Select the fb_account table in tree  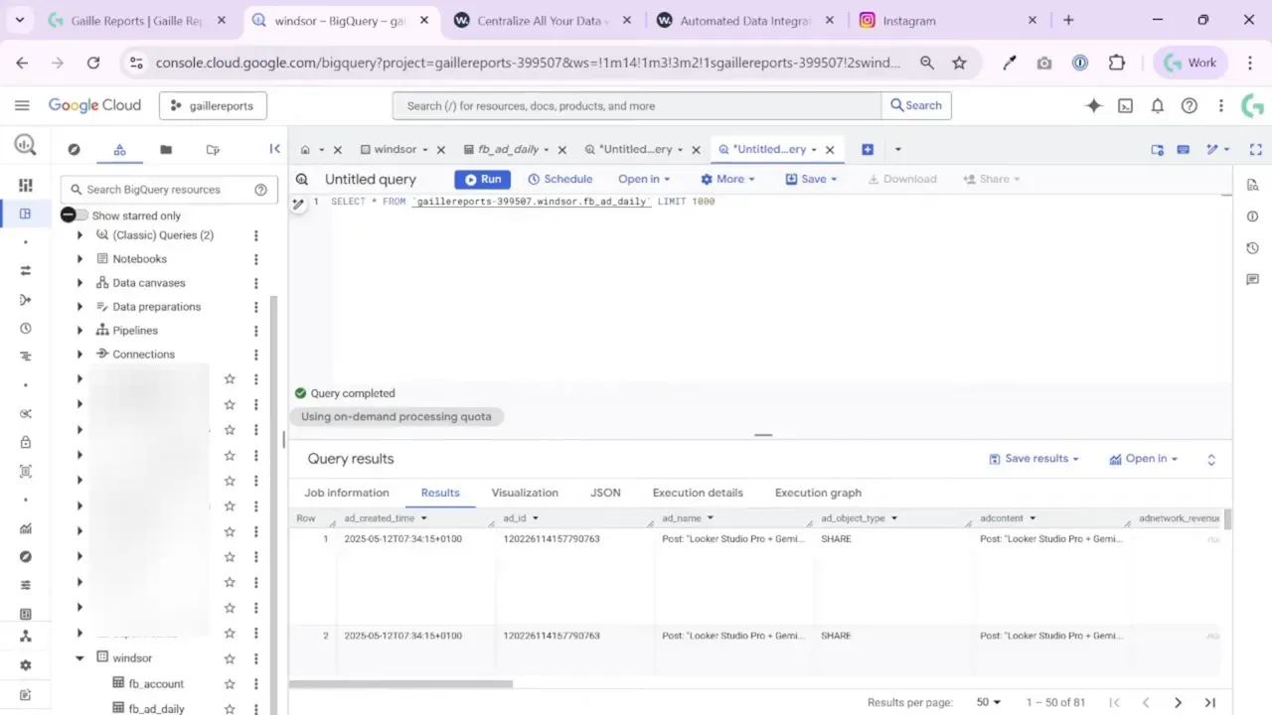click(x=156, y=684)
